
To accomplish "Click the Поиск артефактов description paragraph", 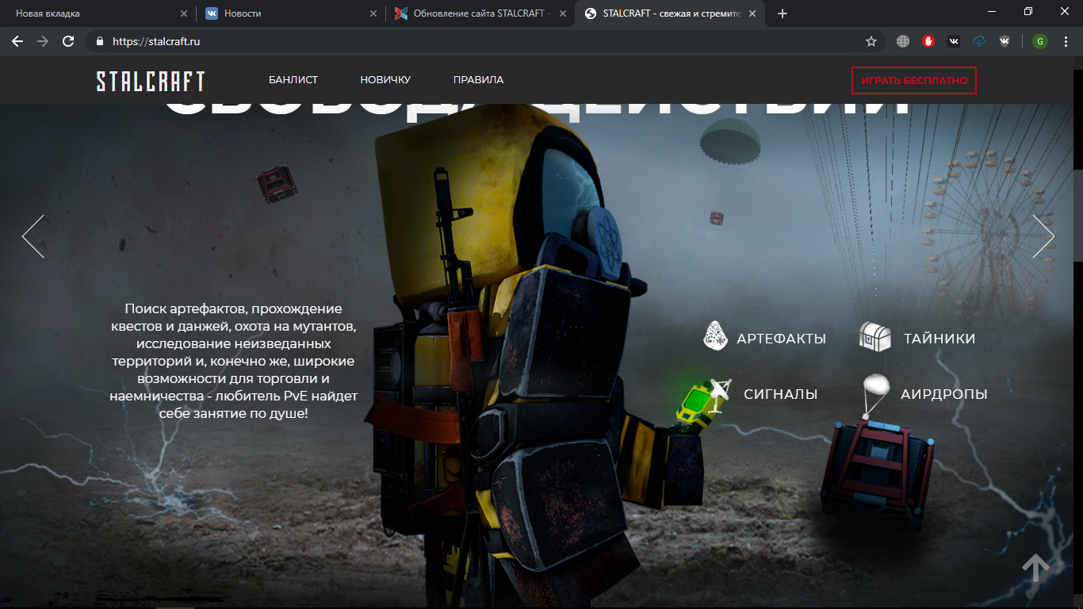I will pos(234,361).
